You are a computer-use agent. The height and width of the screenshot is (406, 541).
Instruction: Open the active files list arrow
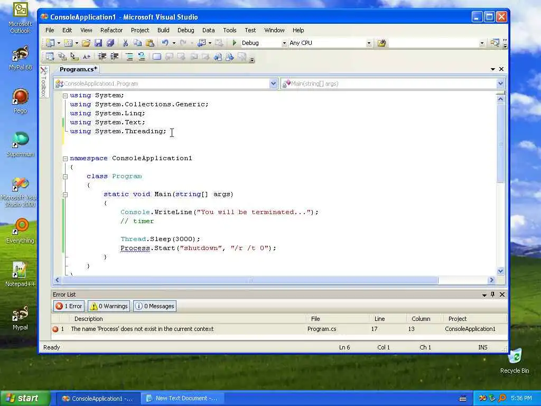coord(493,69)
